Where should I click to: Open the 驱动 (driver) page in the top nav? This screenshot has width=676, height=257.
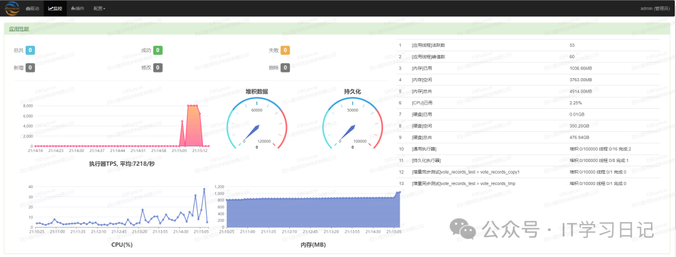[x=33, y=9]
